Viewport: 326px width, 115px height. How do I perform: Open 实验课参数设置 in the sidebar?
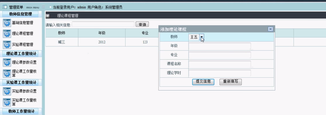point(24,91)
